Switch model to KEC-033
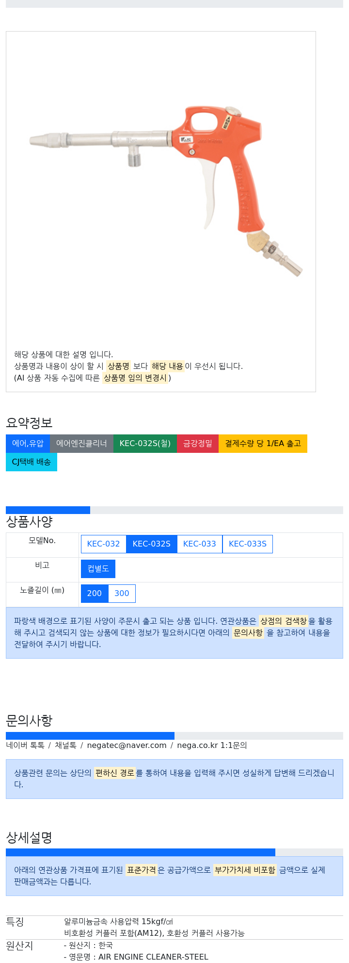 point(200,544)
